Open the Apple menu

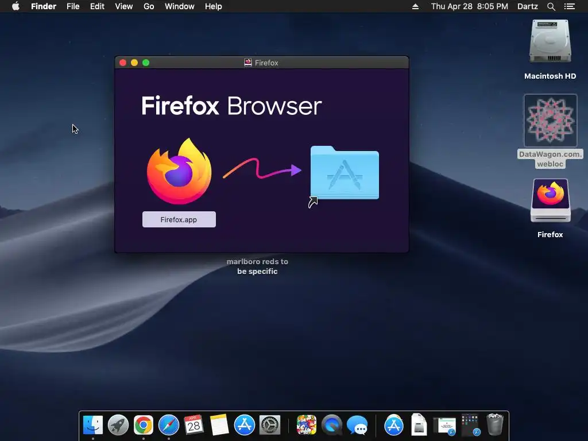pos(16,6)
